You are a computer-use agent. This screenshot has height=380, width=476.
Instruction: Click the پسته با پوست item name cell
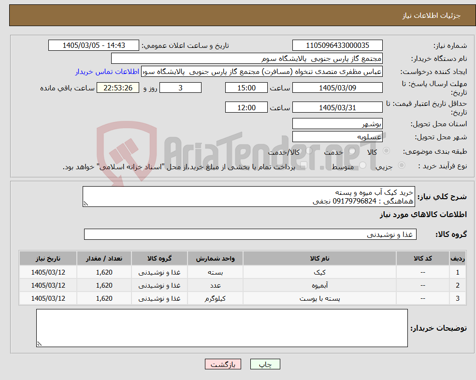[x=319, y=299]
